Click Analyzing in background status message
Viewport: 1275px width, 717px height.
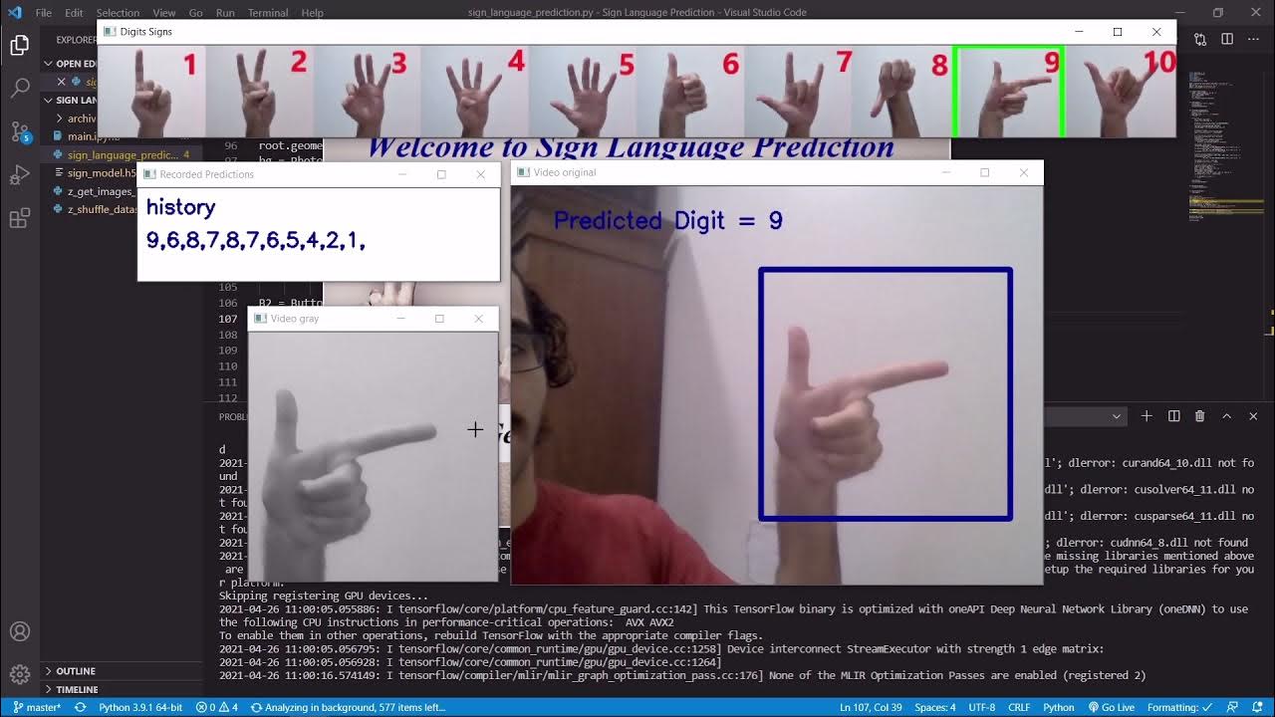click(x=348, y=707)
